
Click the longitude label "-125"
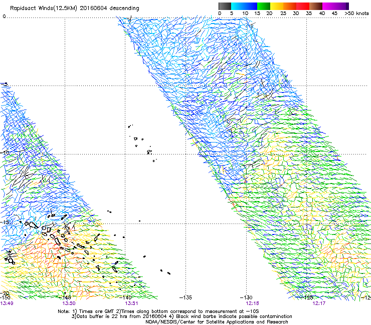coord(307,297)
